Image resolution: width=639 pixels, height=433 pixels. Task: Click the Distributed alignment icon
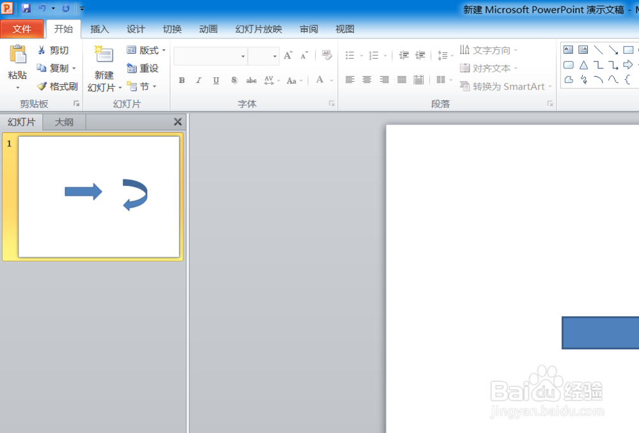tap(419, 80)
